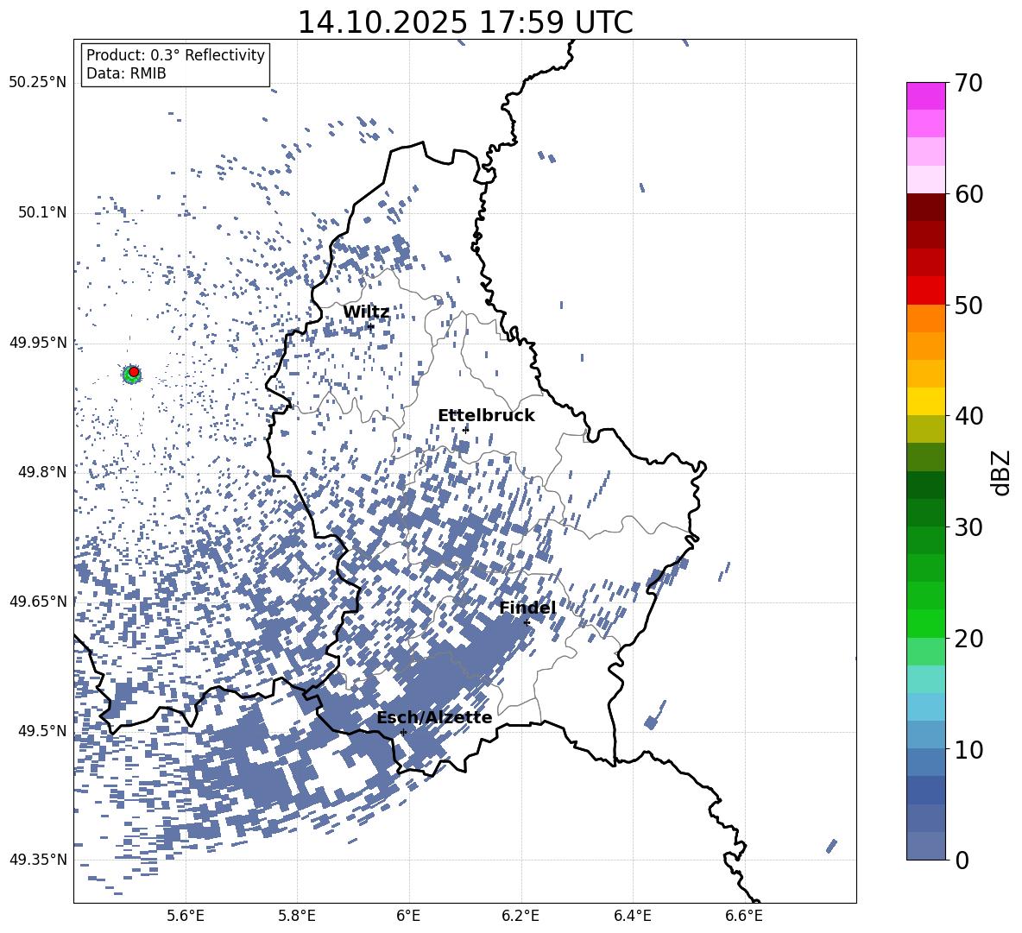Screen dimensions: 1022x933
Task: Click the 50.25°N latitude label
Action: click(38, 83)
